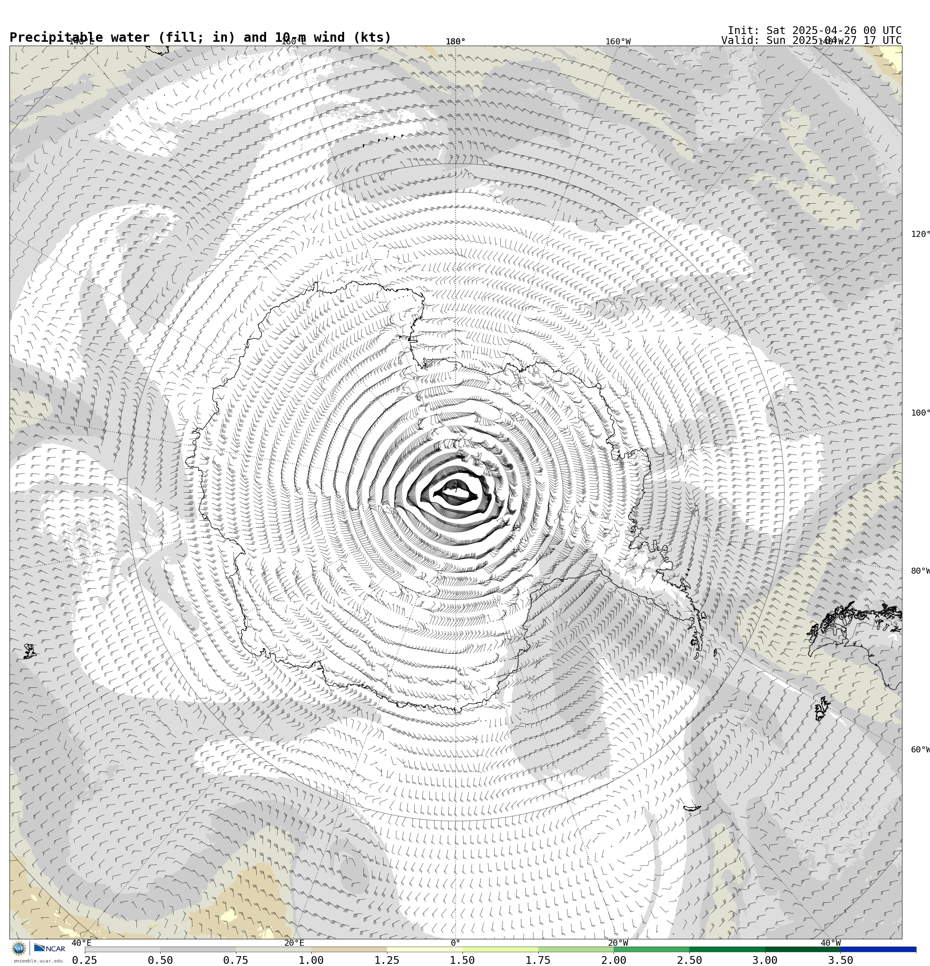Click the 'Init: Sat 2025-04-26 00 UTC' text

[x=814, y=31]
